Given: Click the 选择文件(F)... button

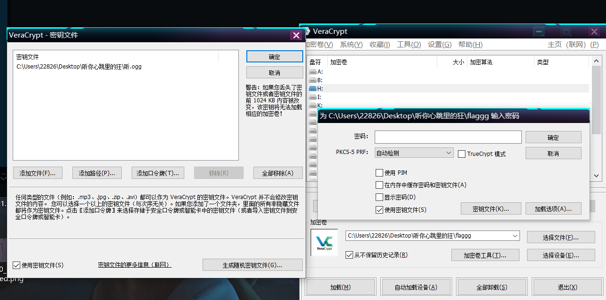Looking at the screenshot, I should (561, 238).
